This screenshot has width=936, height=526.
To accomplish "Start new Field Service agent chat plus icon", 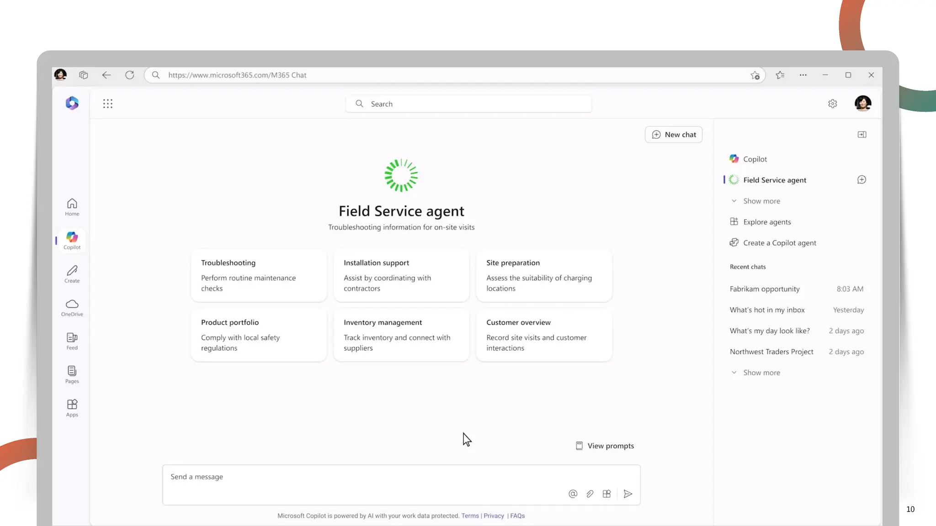I will pos(862,180).
